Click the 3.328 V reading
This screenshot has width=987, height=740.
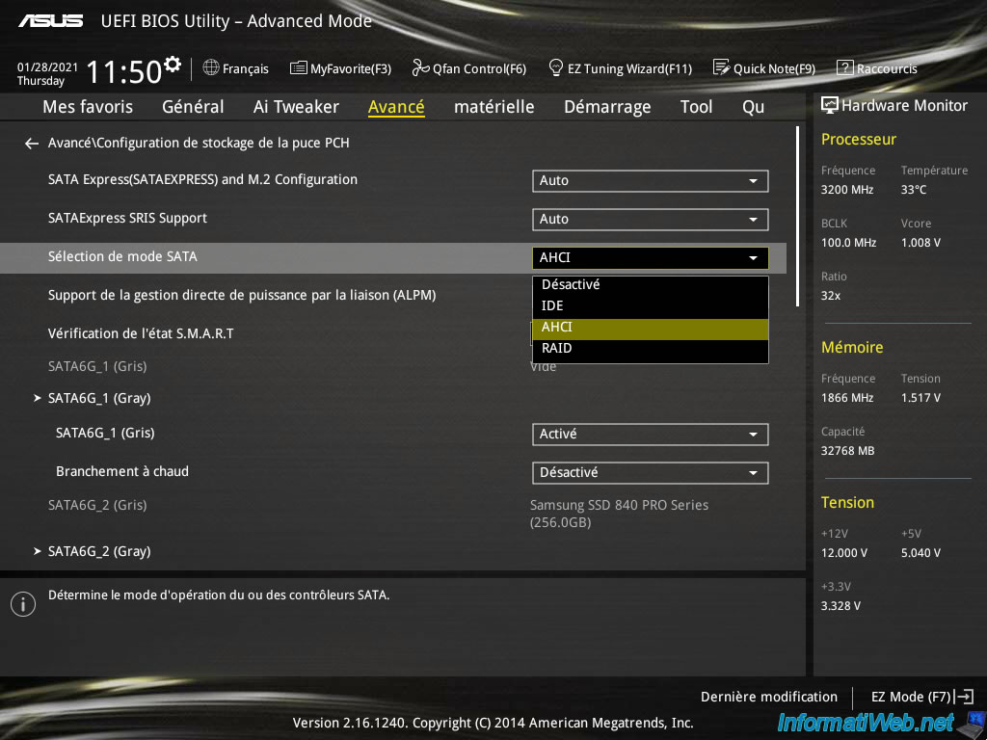point(840,606)
